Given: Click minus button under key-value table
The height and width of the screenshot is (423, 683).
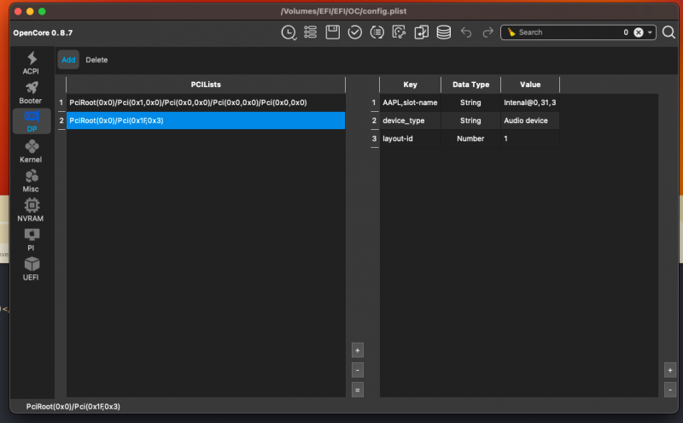Looking at the screenshot, I should pyautogui.click(x=669, y=390).
